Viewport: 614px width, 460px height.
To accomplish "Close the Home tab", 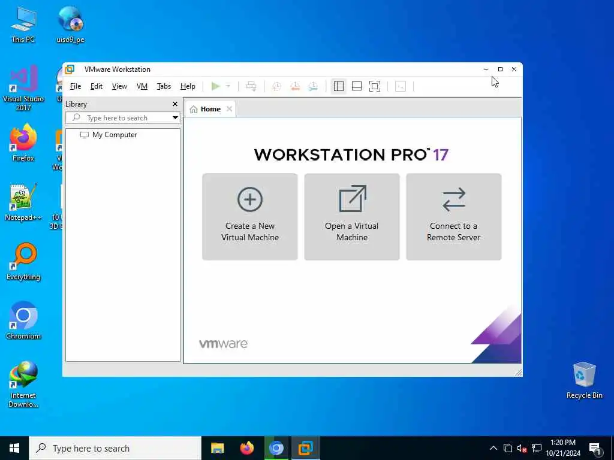I will [230, 109].
